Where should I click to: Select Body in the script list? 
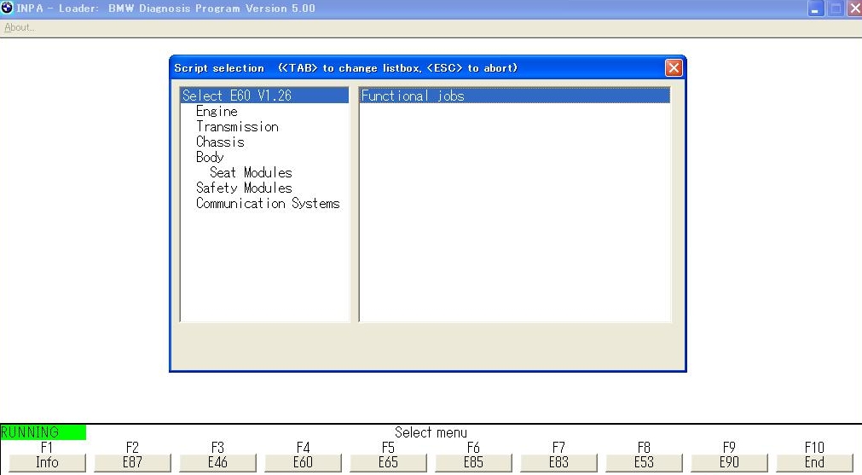210,157
